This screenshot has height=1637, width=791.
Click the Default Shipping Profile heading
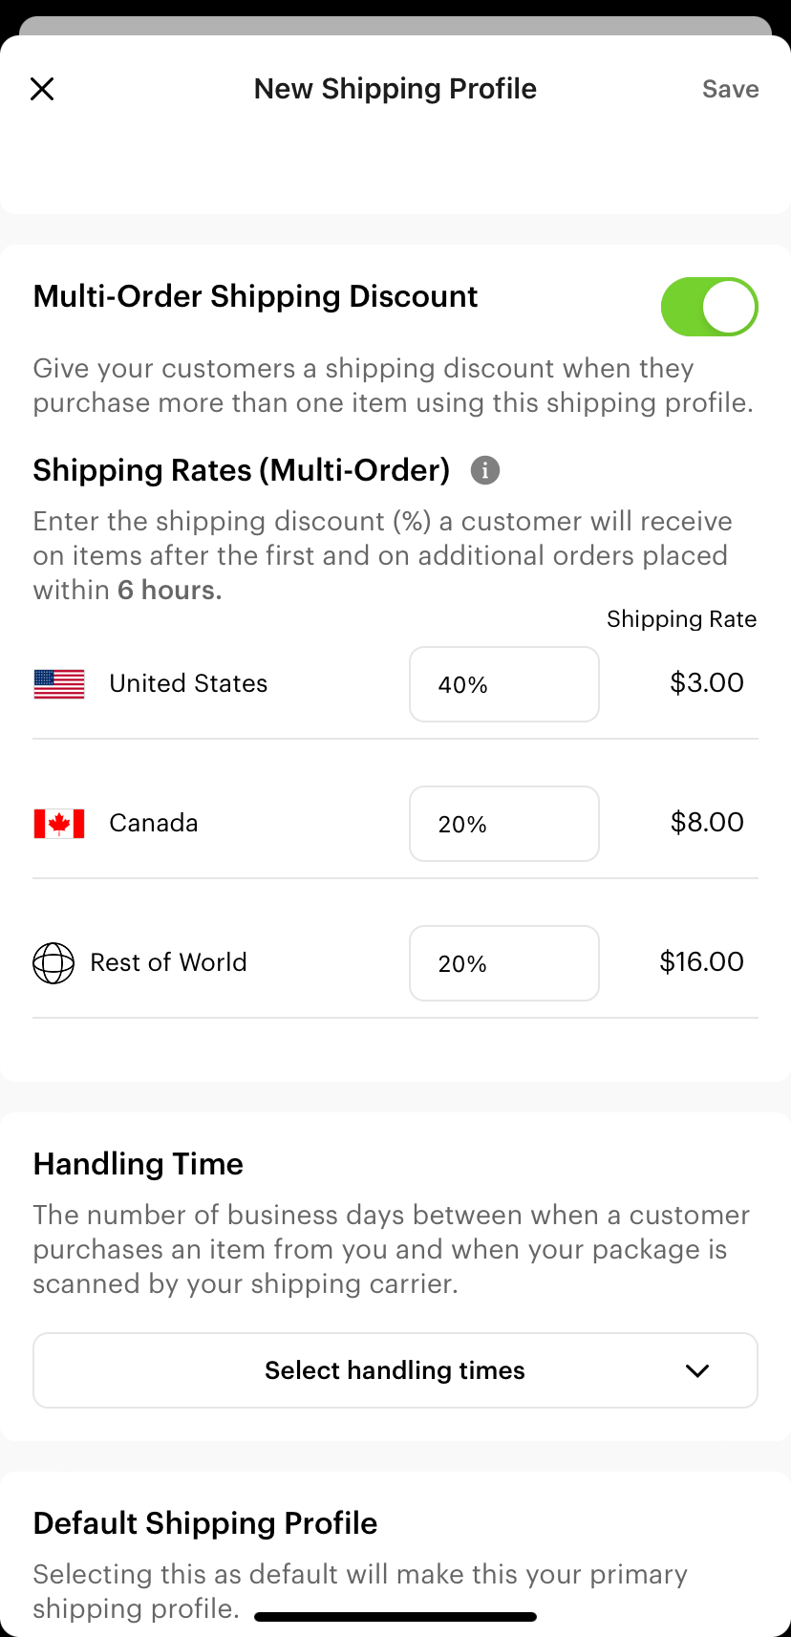click(204, 1522)
